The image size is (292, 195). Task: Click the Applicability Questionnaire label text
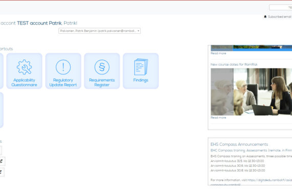pyautogui.click(x=24, y=83)
